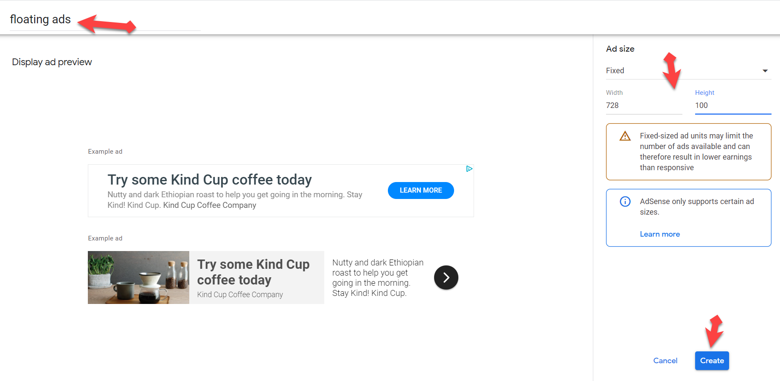Click the Nutty and dark Ethiopian description
This screenshot has width=780, height=381.
click(378, 278)
